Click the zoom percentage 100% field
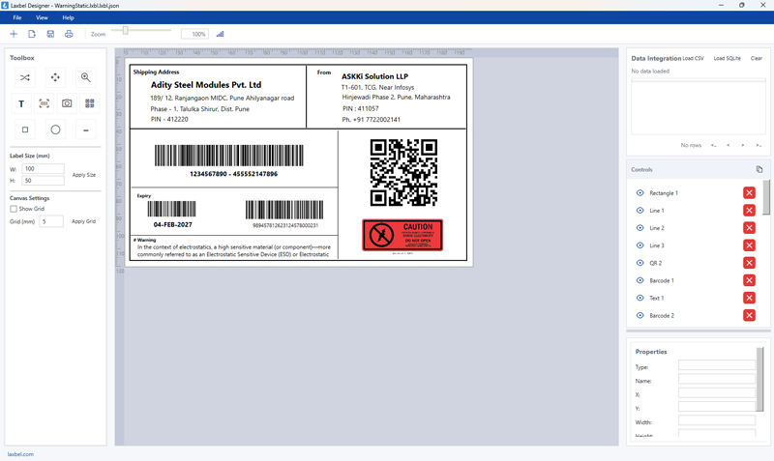This screenshot has width=774, height=461. coord(194,34)
